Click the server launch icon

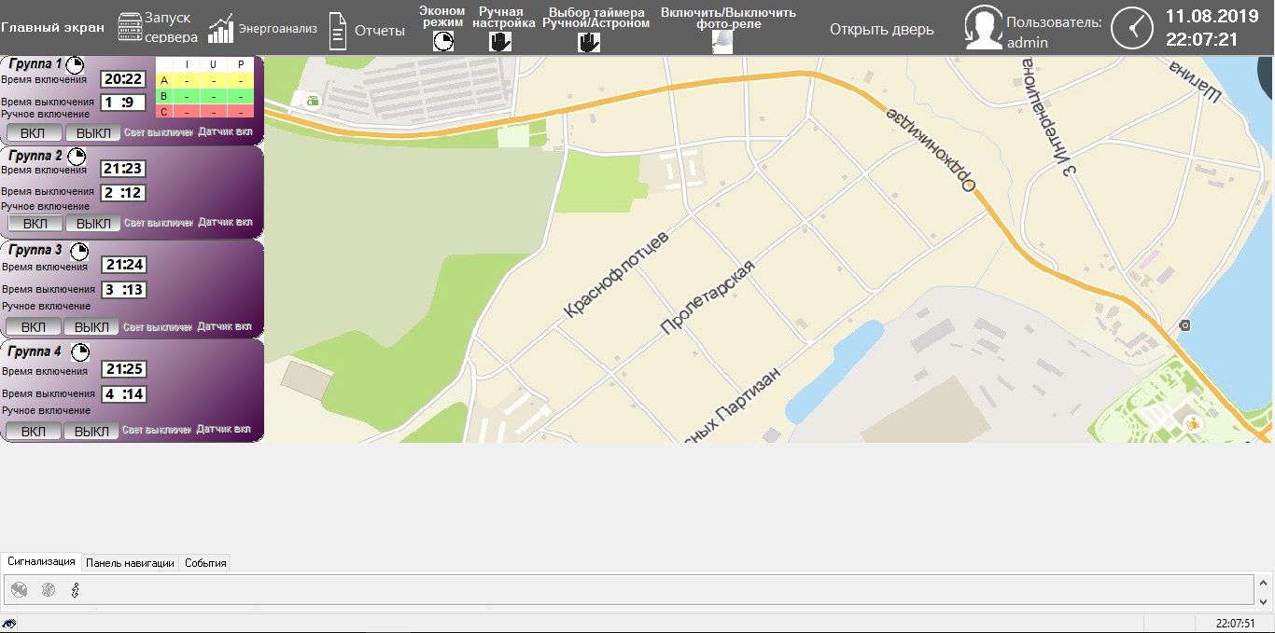point(130,28)
